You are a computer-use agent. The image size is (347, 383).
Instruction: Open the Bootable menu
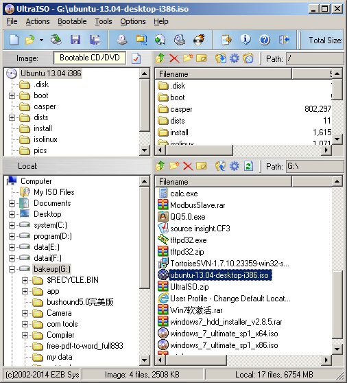pyautogui.click(x=72, y=21)
